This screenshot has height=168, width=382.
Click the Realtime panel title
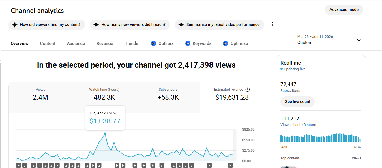pos(291,63)
